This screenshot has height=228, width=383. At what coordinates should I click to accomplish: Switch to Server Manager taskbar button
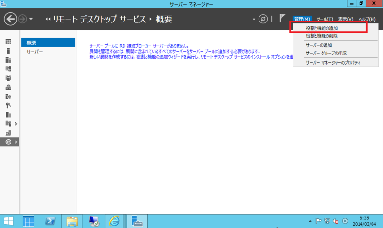tap(137, 221)
